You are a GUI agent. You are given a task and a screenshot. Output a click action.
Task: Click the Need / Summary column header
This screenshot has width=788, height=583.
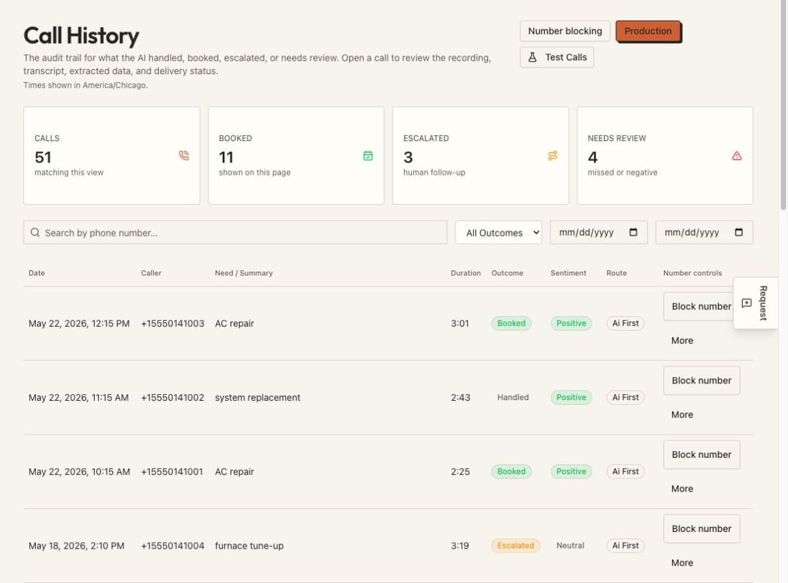pyautogui.click(x=244, y=273)
